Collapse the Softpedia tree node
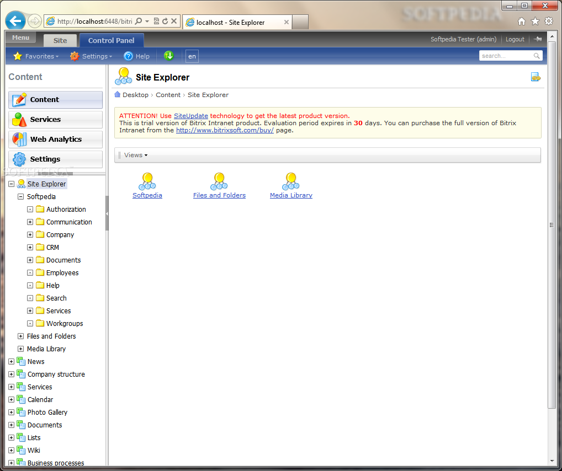Screen dimensions: 562x471 pyautogui.click(x=21, y=196)
